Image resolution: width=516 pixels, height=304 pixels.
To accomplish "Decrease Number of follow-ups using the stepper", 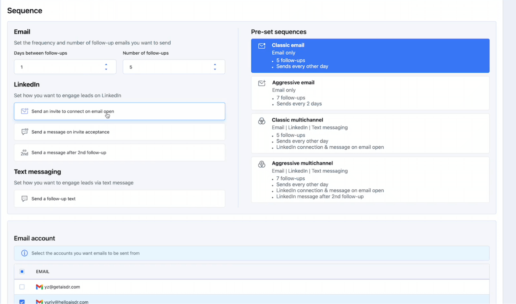I will point(215,69).
